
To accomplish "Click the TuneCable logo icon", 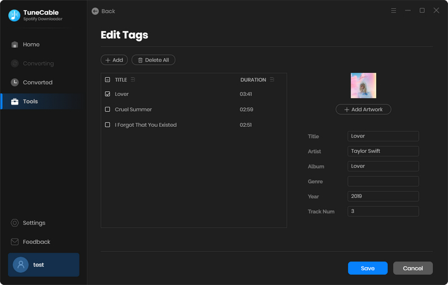I will pyautogui.click(x=14, y=16).
